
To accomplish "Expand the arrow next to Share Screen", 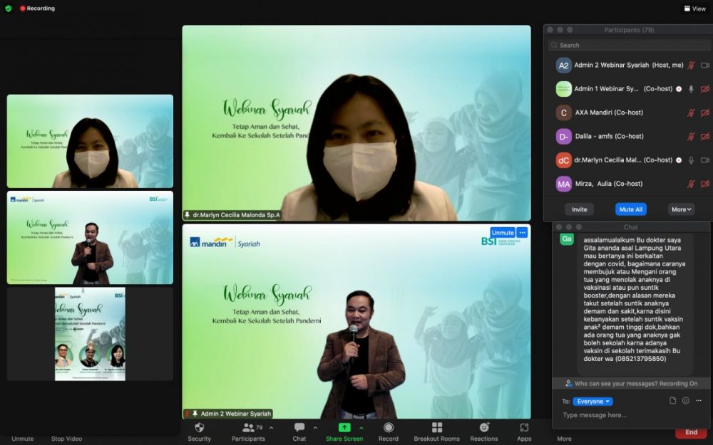I will pos(361,428).
